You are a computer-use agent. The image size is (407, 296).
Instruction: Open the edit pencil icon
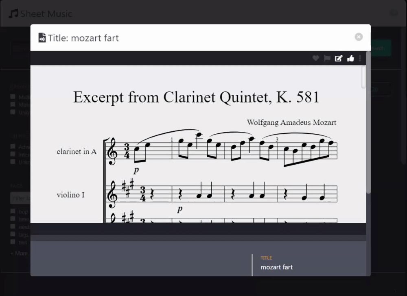coord(339,58)
